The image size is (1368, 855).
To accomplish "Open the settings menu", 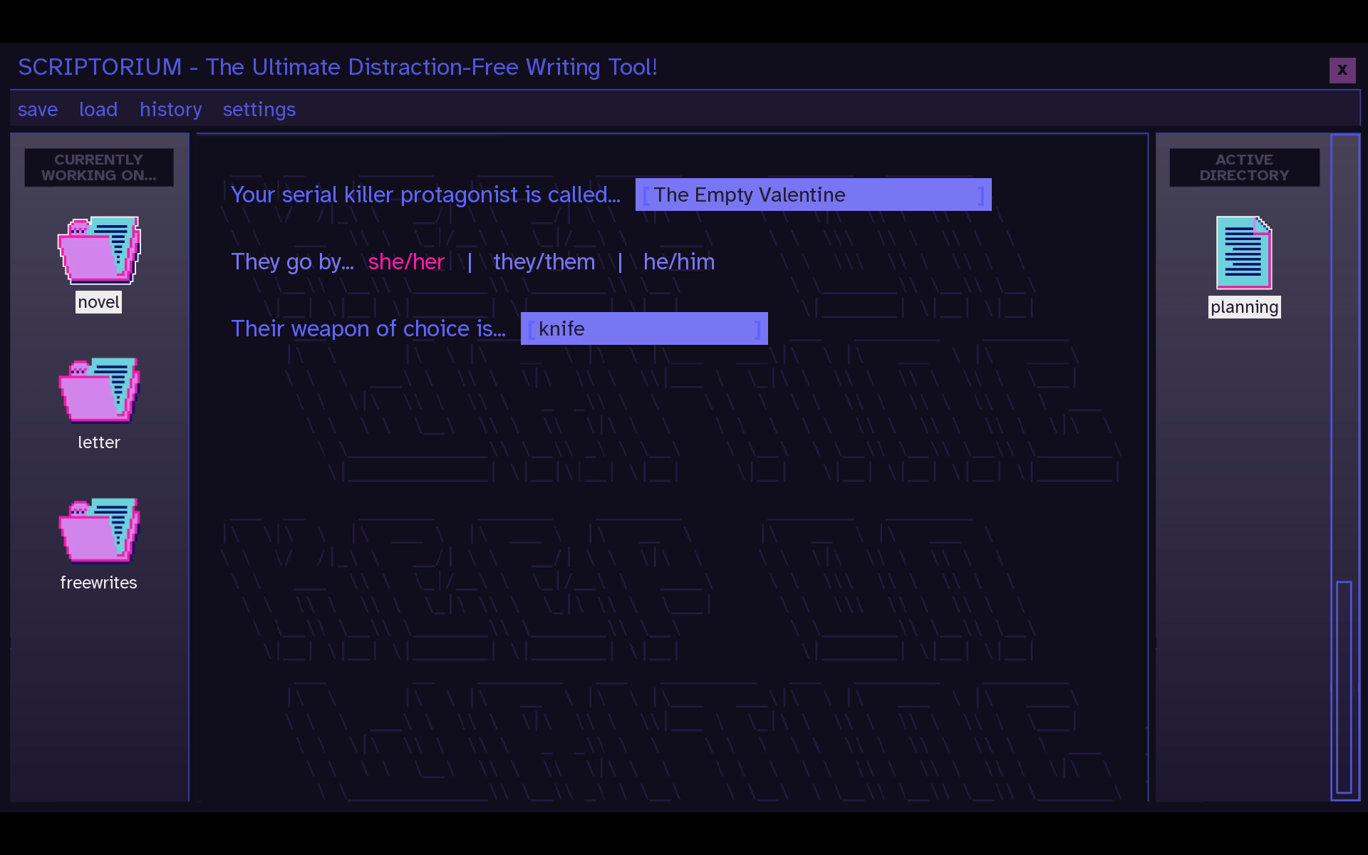I will (259, 110).
